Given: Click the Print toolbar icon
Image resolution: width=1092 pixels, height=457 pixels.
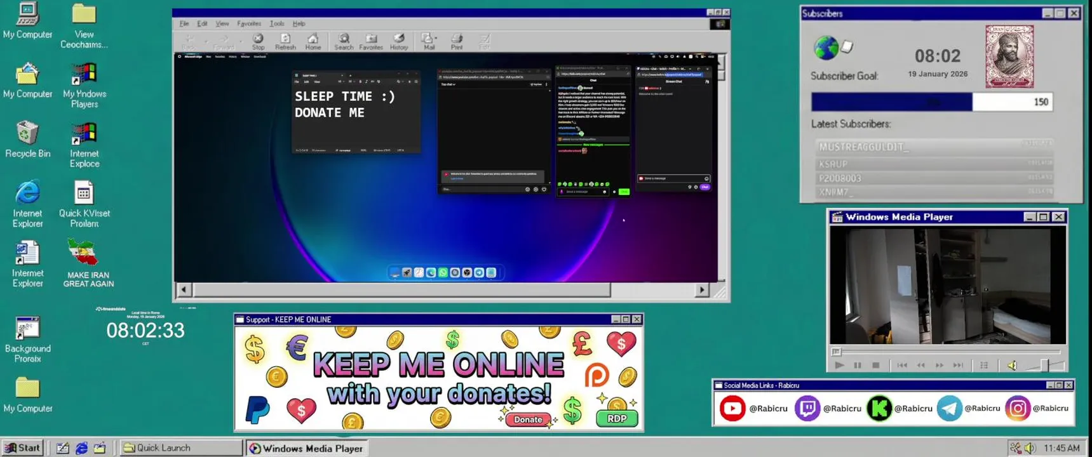Looking at the screenshot, I should pos(457,42).
